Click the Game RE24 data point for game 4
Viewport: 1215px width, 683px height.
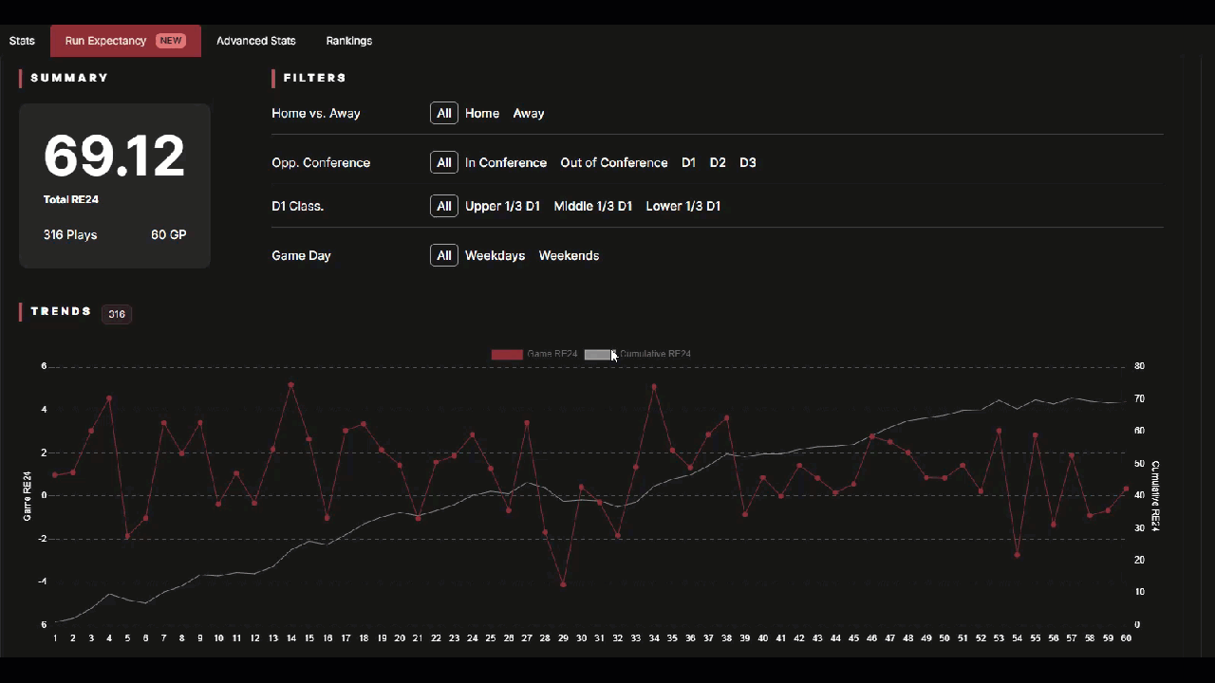109,398
